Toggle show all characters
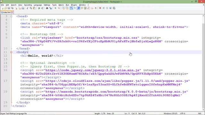 pyautogui.click(x=75, y=8)
